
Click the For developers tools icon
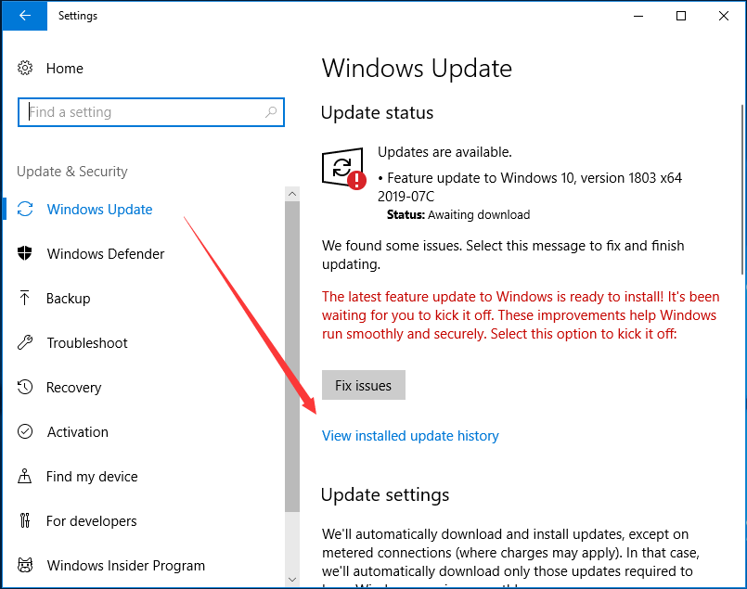point(25,520)
